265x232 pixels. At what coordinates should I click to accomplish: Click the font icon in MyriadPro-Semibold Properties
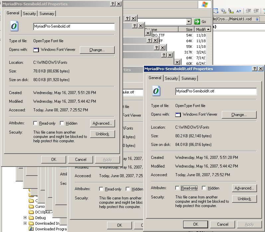[14, 26]
